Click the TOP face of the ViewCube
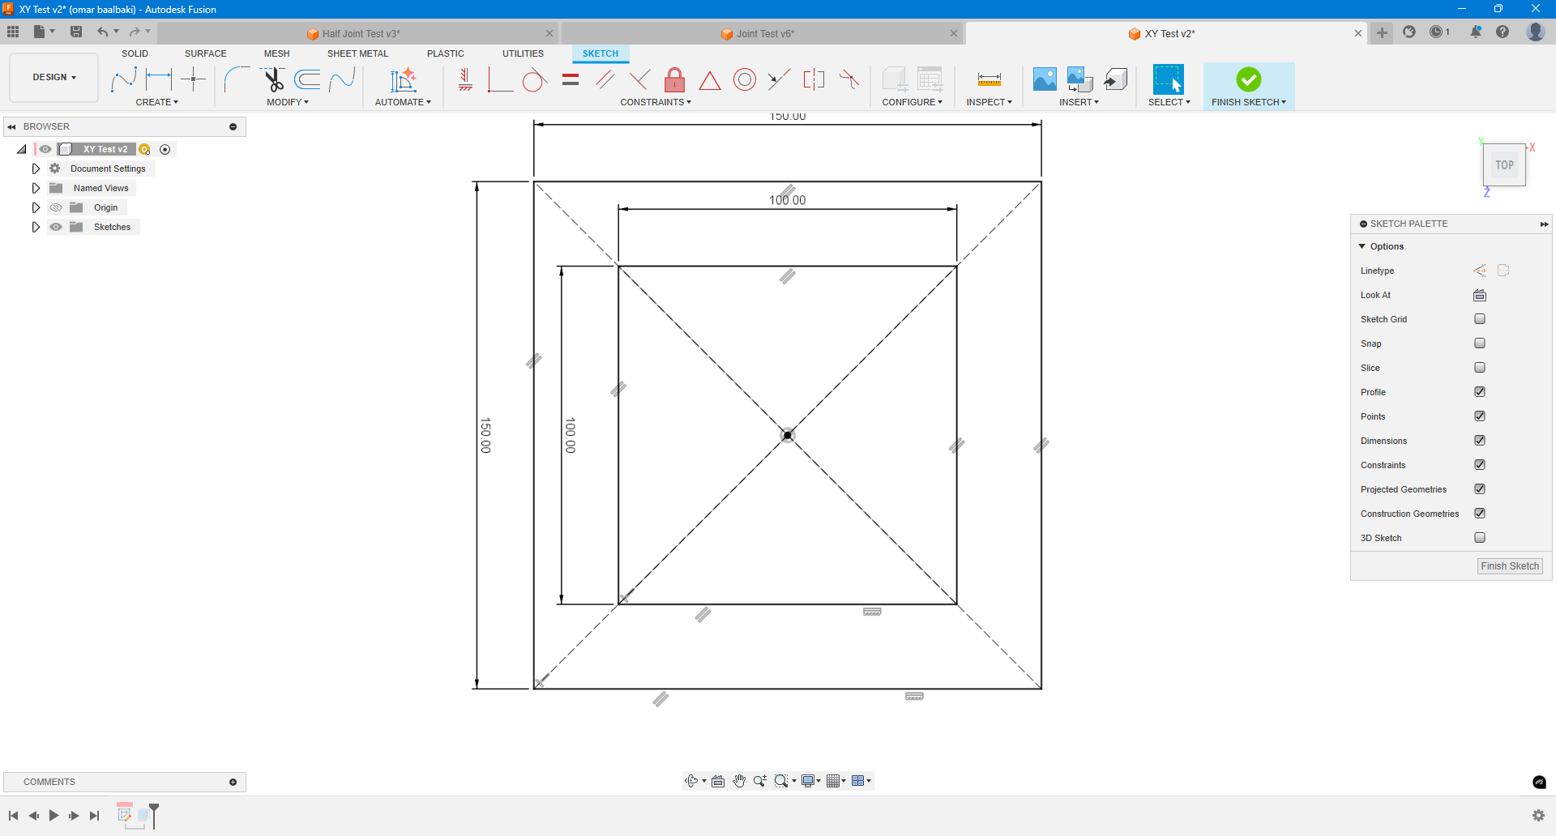1556x836 pixels. pos(1505,165)
